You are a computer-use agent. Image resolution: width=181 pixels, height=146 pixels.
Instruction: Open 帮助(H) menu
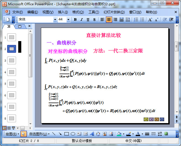151,12
